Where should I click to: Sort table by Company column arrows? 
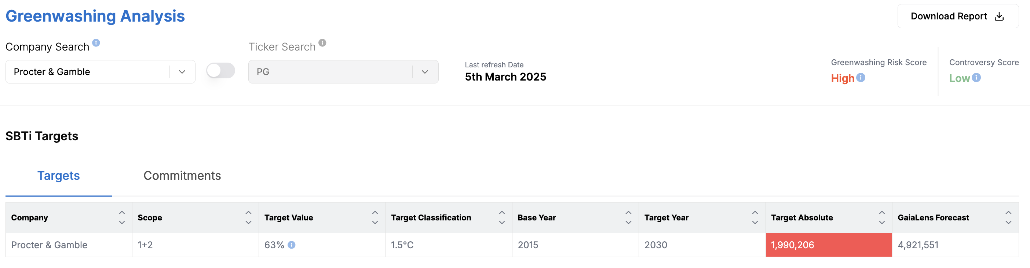click(x=122, y=218)
